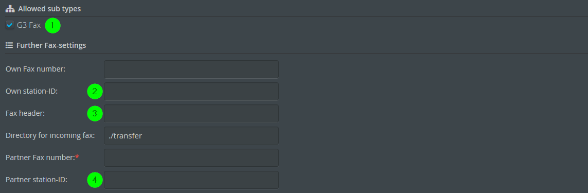Focus the Partner Fax number field

(191, 157)
